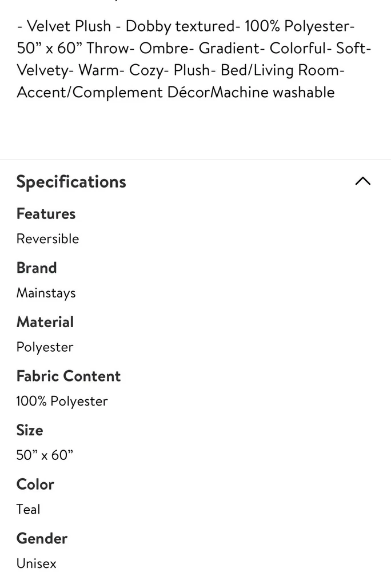Select the Material label

click(45, 322)
